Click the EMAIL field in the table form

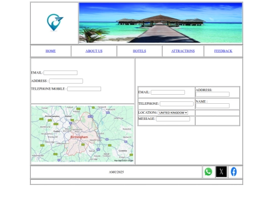(x=168, y=92)
